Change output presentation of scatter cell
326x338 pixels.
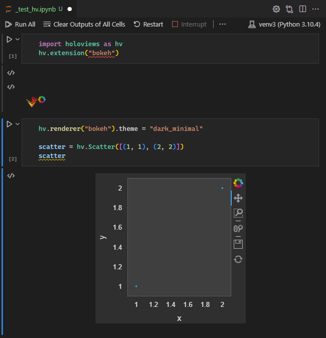pos(11,176)
